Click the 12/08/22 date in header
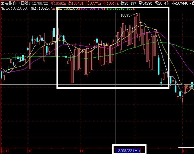 tap(40, 3)
